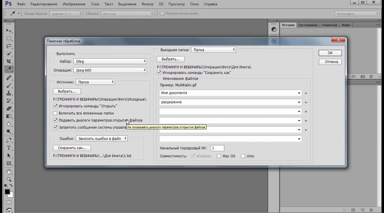Image resolution: width=384 pixels, height=213 pixels.
Task: Delete current state in History panel
Action: coord(371,77)
